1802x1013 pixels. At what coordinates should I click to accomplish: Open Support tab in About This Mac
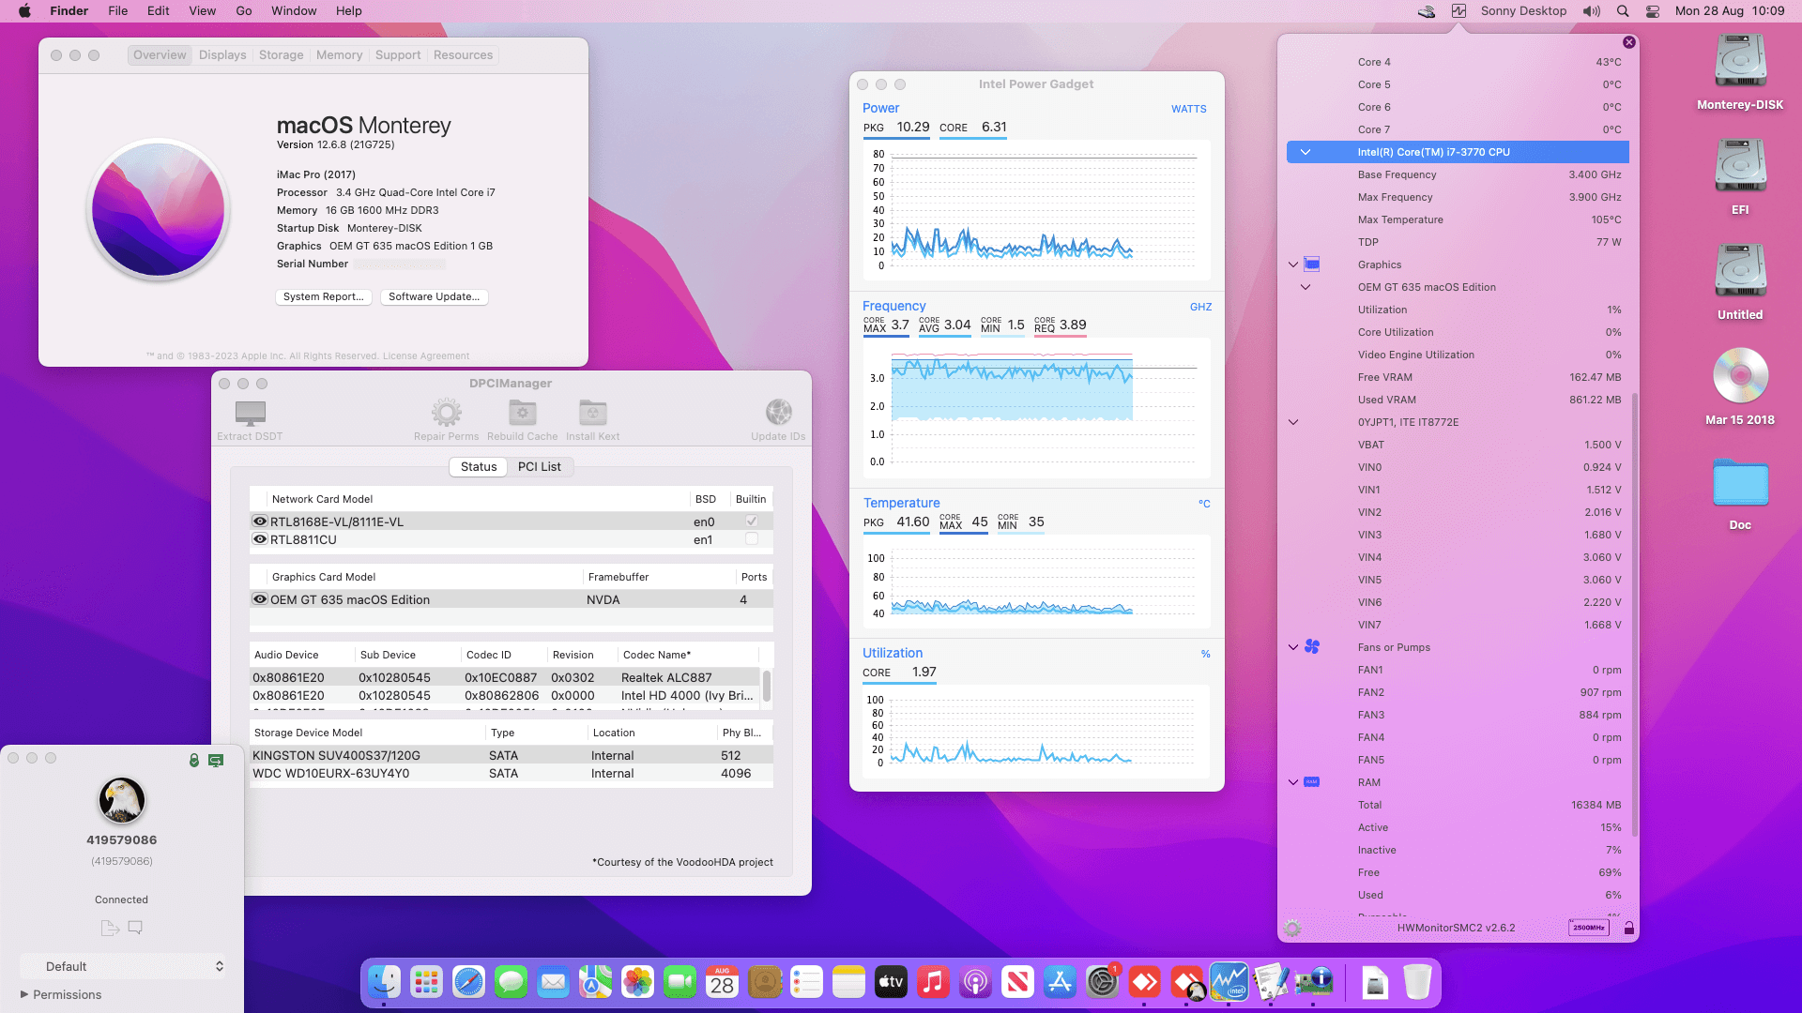pyautogui.click(x=398, y=55)
